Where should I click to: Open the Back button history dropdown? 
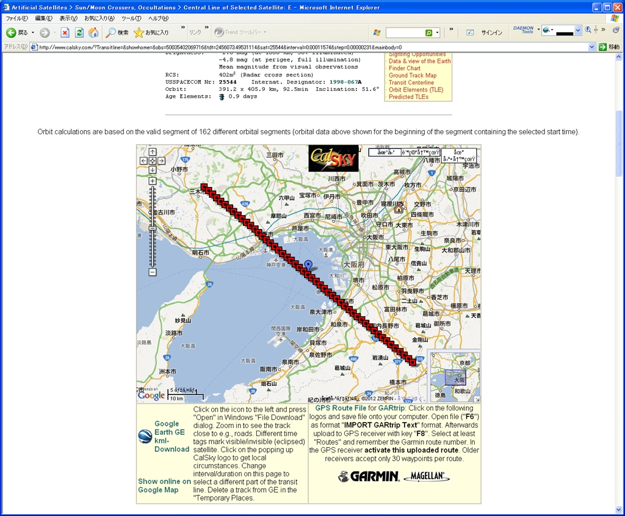click(33, 33)
